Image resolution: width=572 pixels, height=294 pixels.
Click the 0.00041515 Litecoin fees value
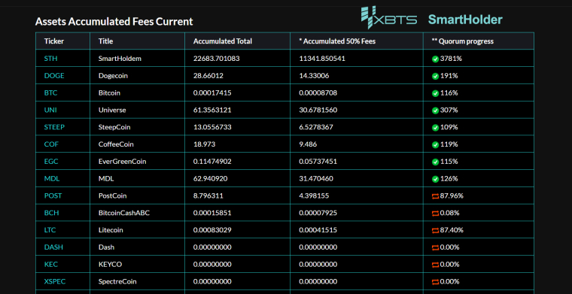pos(318,230)
